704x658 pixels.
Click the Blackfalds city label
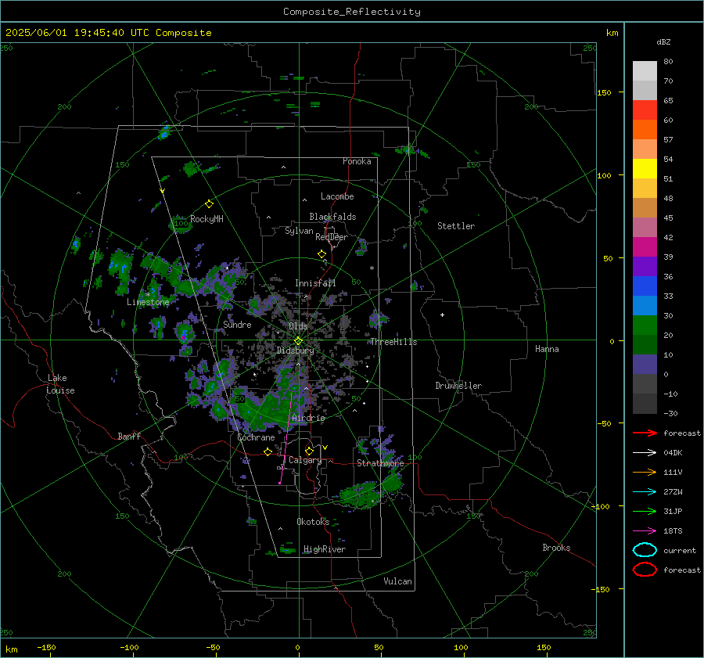tap(332, 217)
